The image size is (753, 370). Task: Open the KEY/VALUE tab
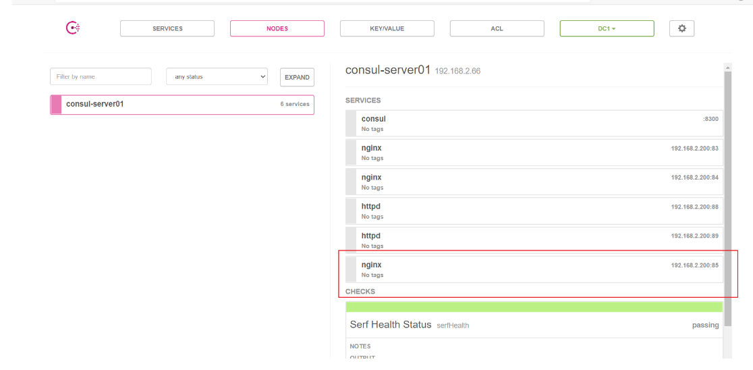click(x=387, y=28)
